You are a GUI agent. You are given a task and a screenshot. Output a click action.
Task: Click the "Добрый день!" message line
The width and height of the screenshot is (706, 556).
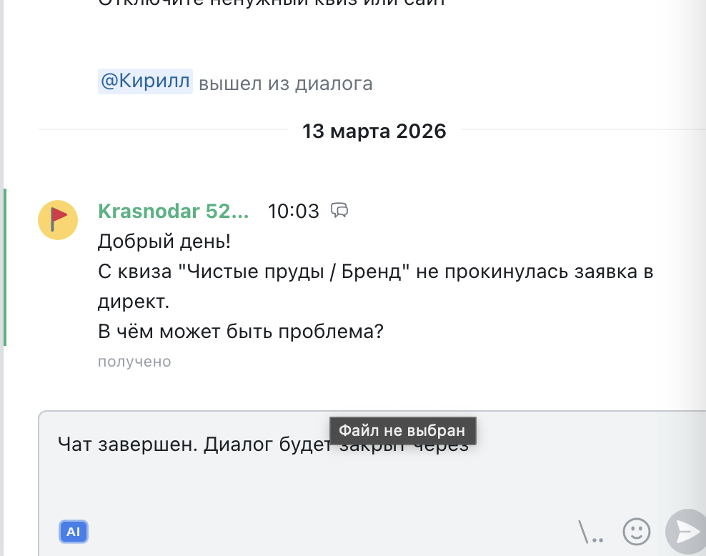[164, 242]
